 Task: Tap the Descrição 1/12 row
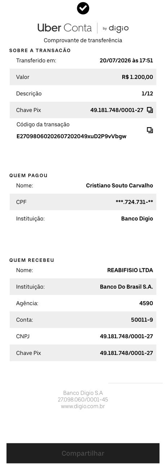click(x=83, y=94)
